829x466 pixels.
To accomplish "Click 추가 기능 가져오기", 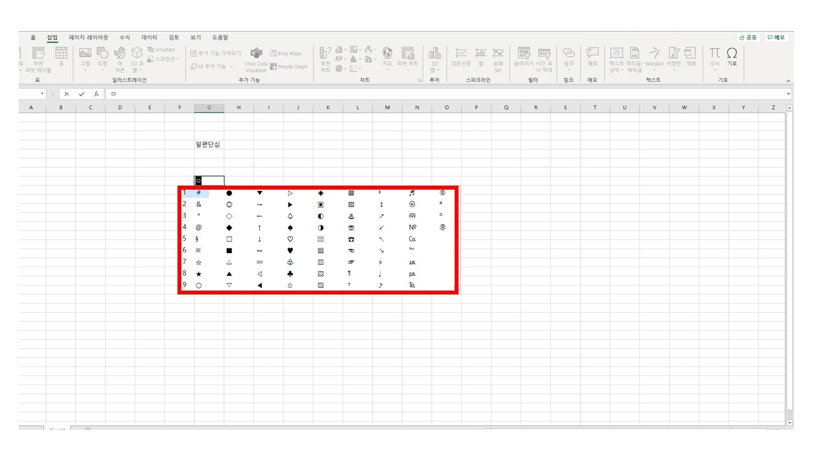I will click(x=216, y=53).
